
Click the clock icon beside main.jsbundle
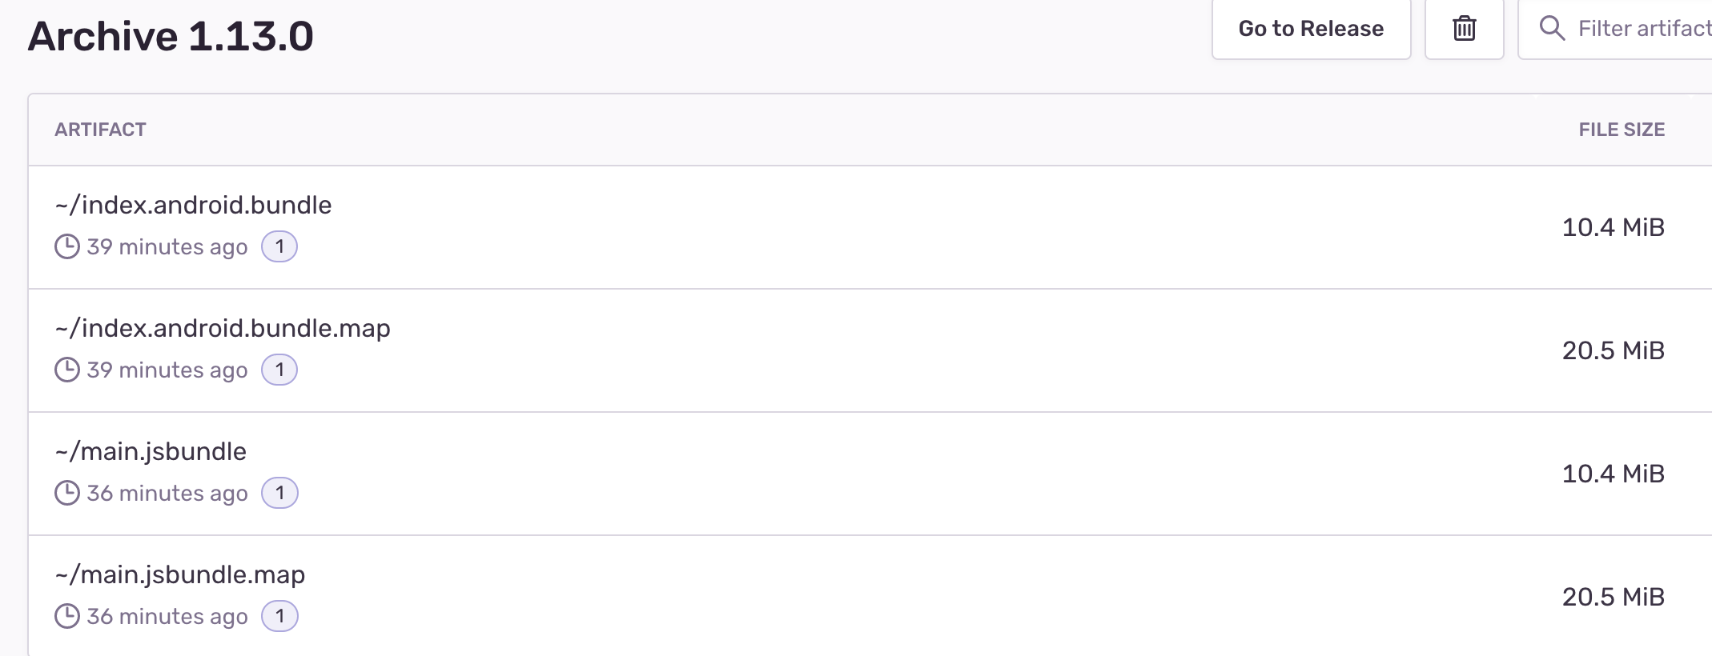(x=68, y=493)
